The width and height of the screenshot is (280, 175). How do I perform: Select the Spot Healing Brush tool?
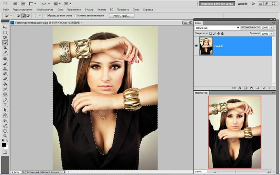5,59
